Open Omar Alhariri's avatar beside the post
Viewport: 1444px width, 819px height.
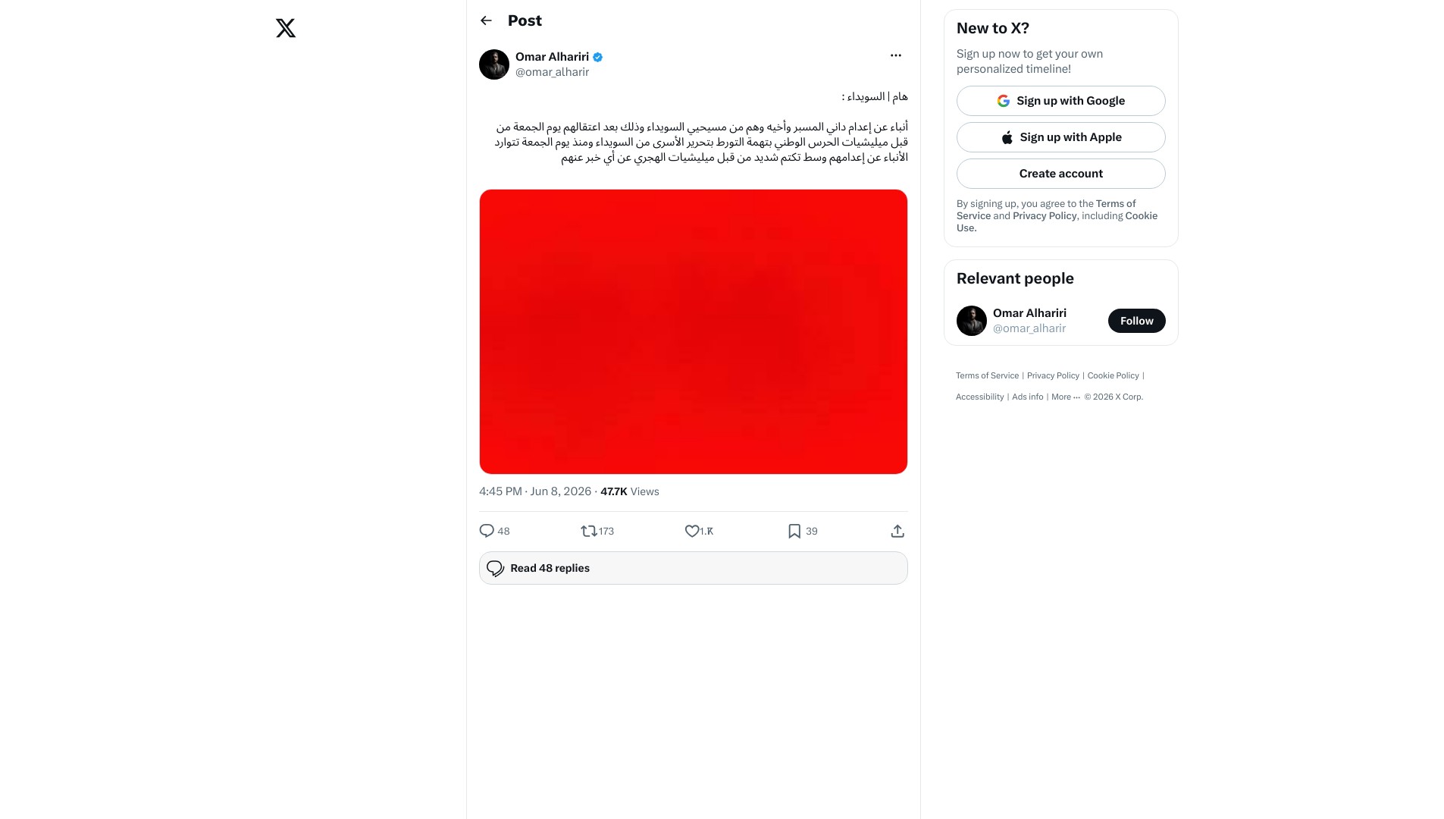pyautogui.click(x=494, y=64)
